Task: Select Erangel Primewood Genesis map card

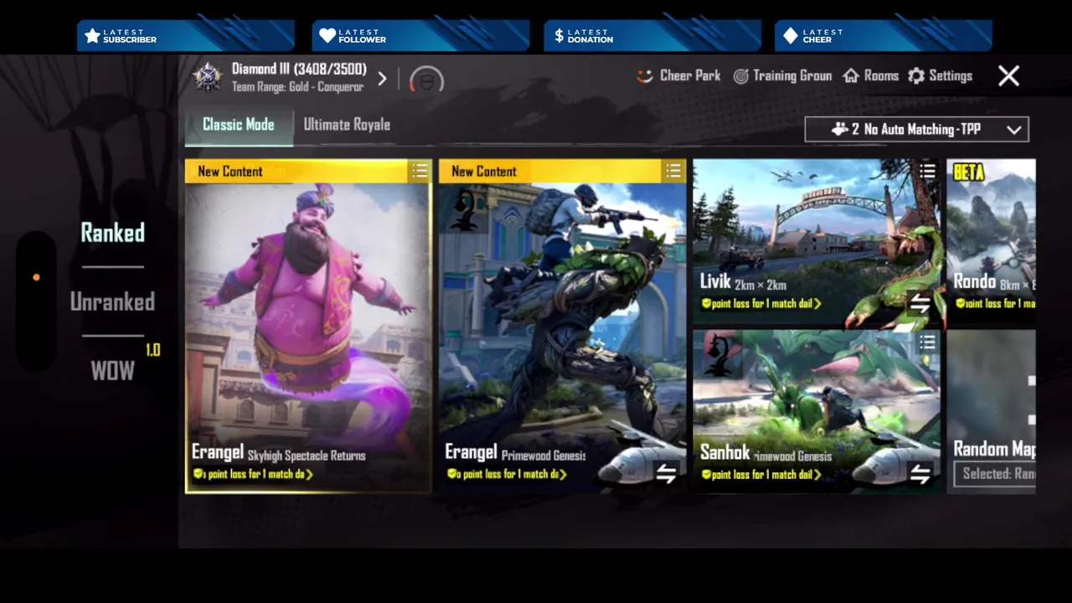Action: tap(562, 326)
